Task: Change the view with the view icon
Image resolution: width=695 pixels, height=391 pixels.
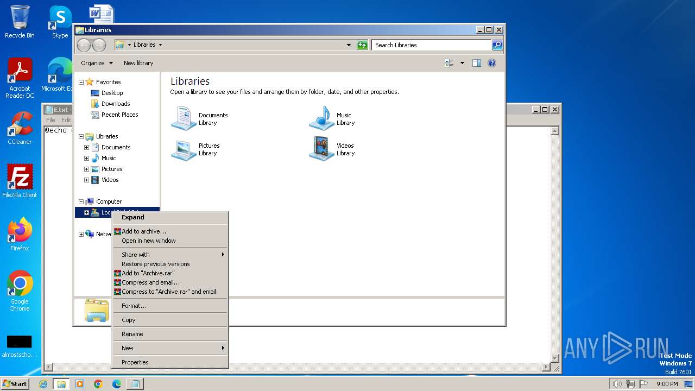Action: [x=449, y=63]
